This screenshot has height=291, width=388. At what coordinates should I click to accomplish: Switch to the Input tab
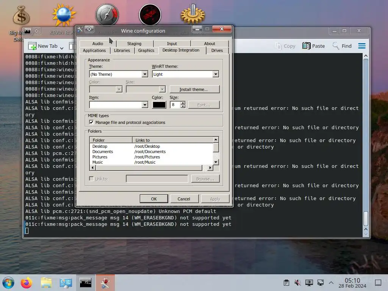coord(172,44)
